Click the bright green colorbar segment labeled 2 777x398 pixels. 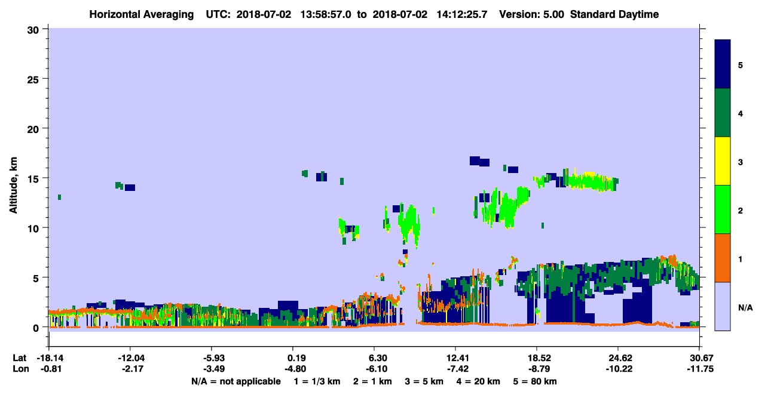click(x=723, y=209)
